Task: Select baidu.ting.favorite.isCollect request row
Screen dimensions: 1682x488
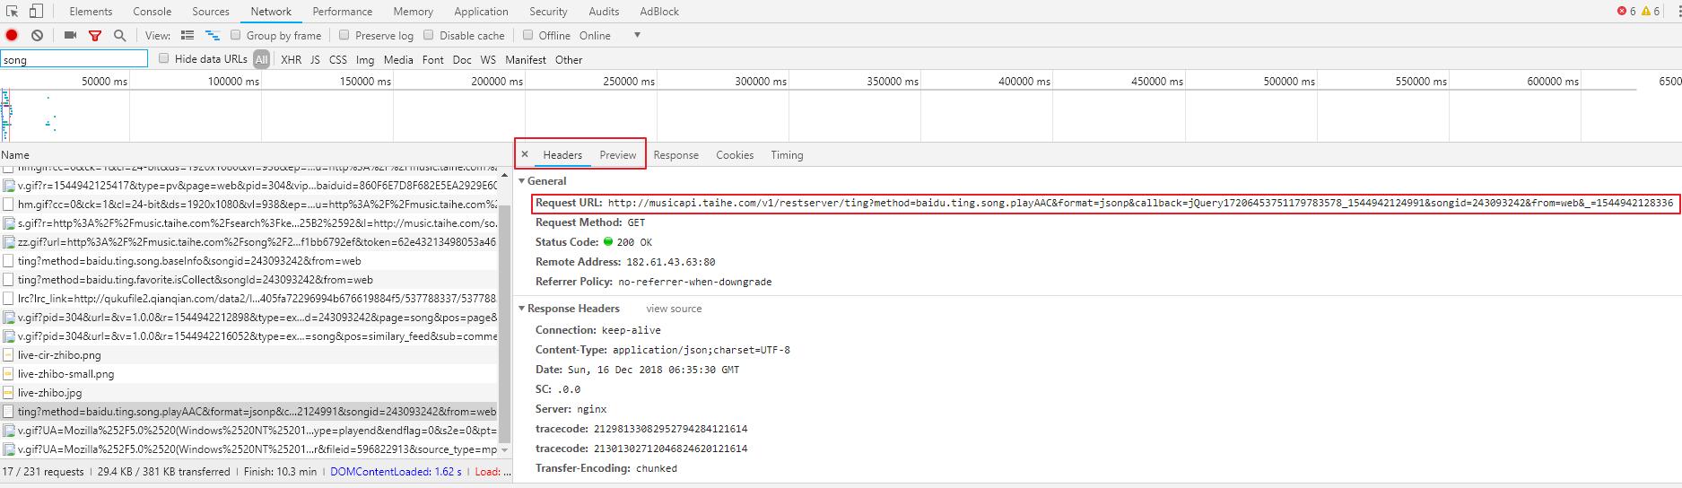Action: [248, 280]
